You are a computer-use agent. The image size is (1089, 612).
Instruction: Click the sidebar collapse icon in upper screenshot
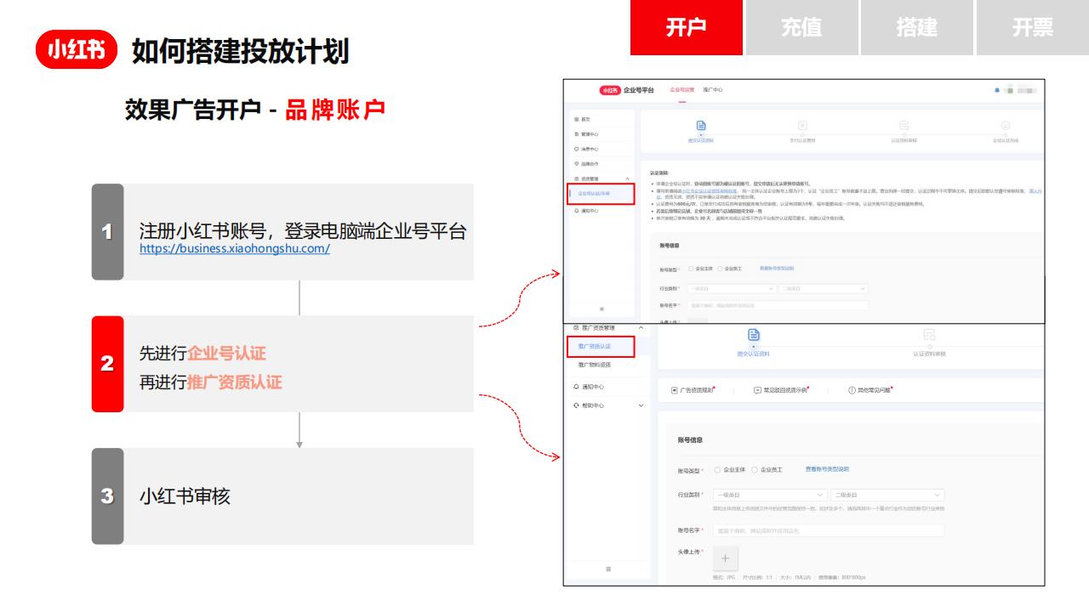point(602,309)
